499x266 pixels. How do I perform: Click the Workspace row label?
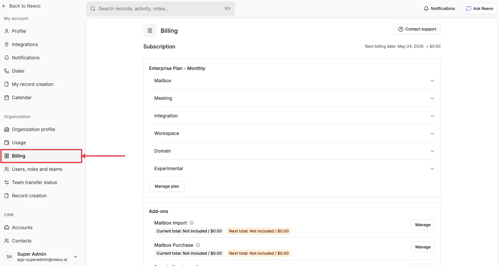coord(167,133)
